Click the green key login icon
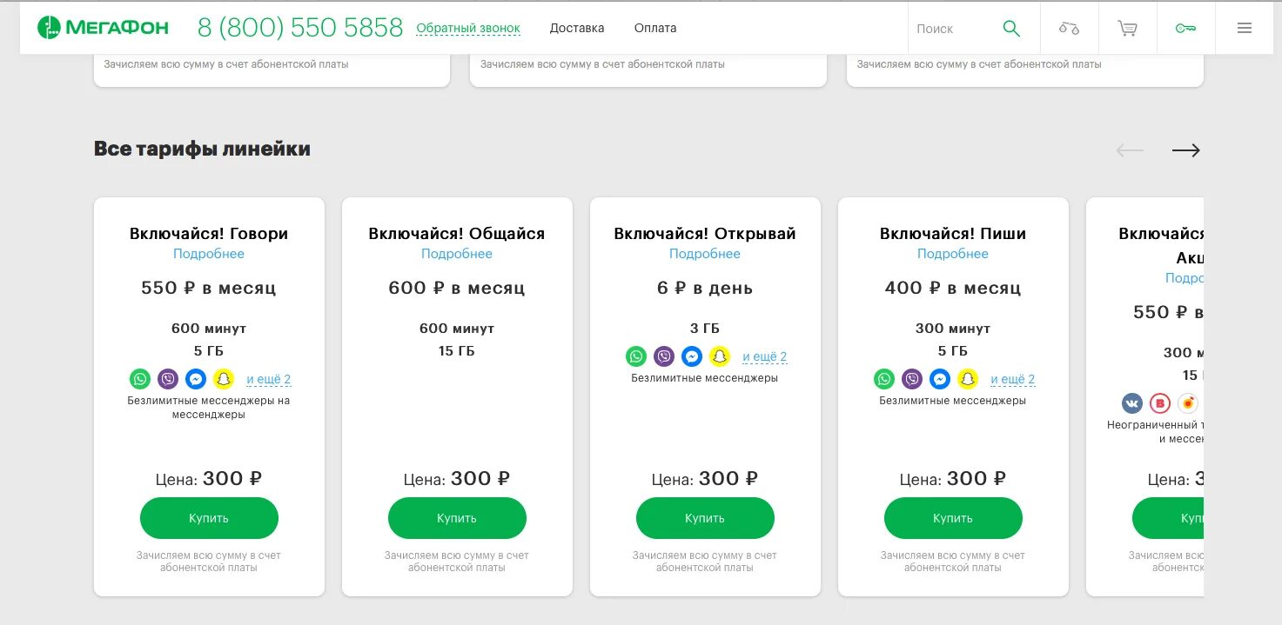 coord(1185,28)
